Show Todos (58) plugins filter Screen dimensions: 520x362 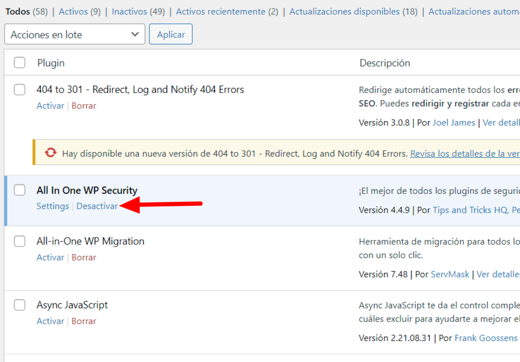pyautogui.click(x=26, y=12)
